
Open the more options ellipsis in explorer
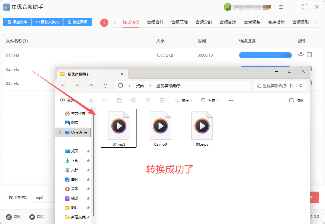click(231, 100)
